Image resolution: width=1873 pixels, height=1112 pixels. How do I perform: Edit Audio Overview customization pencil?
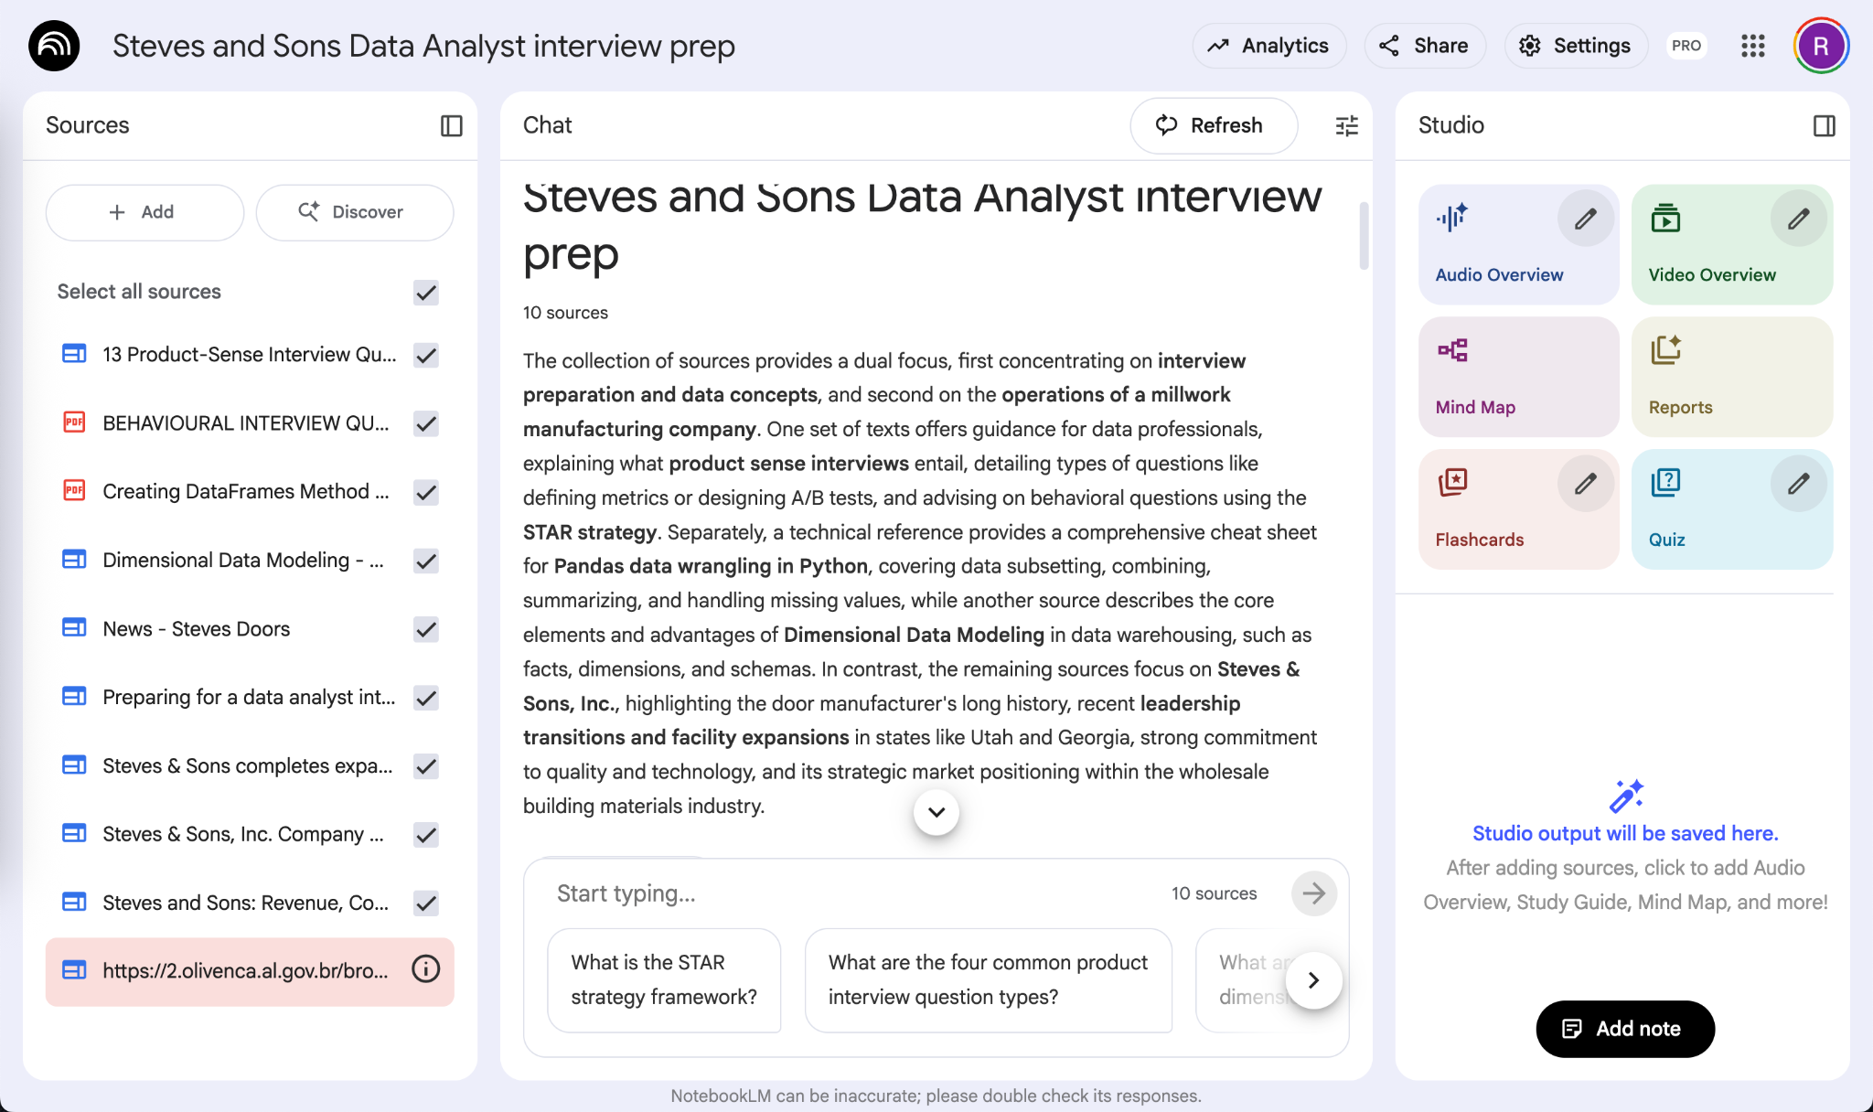(1585, 219)
